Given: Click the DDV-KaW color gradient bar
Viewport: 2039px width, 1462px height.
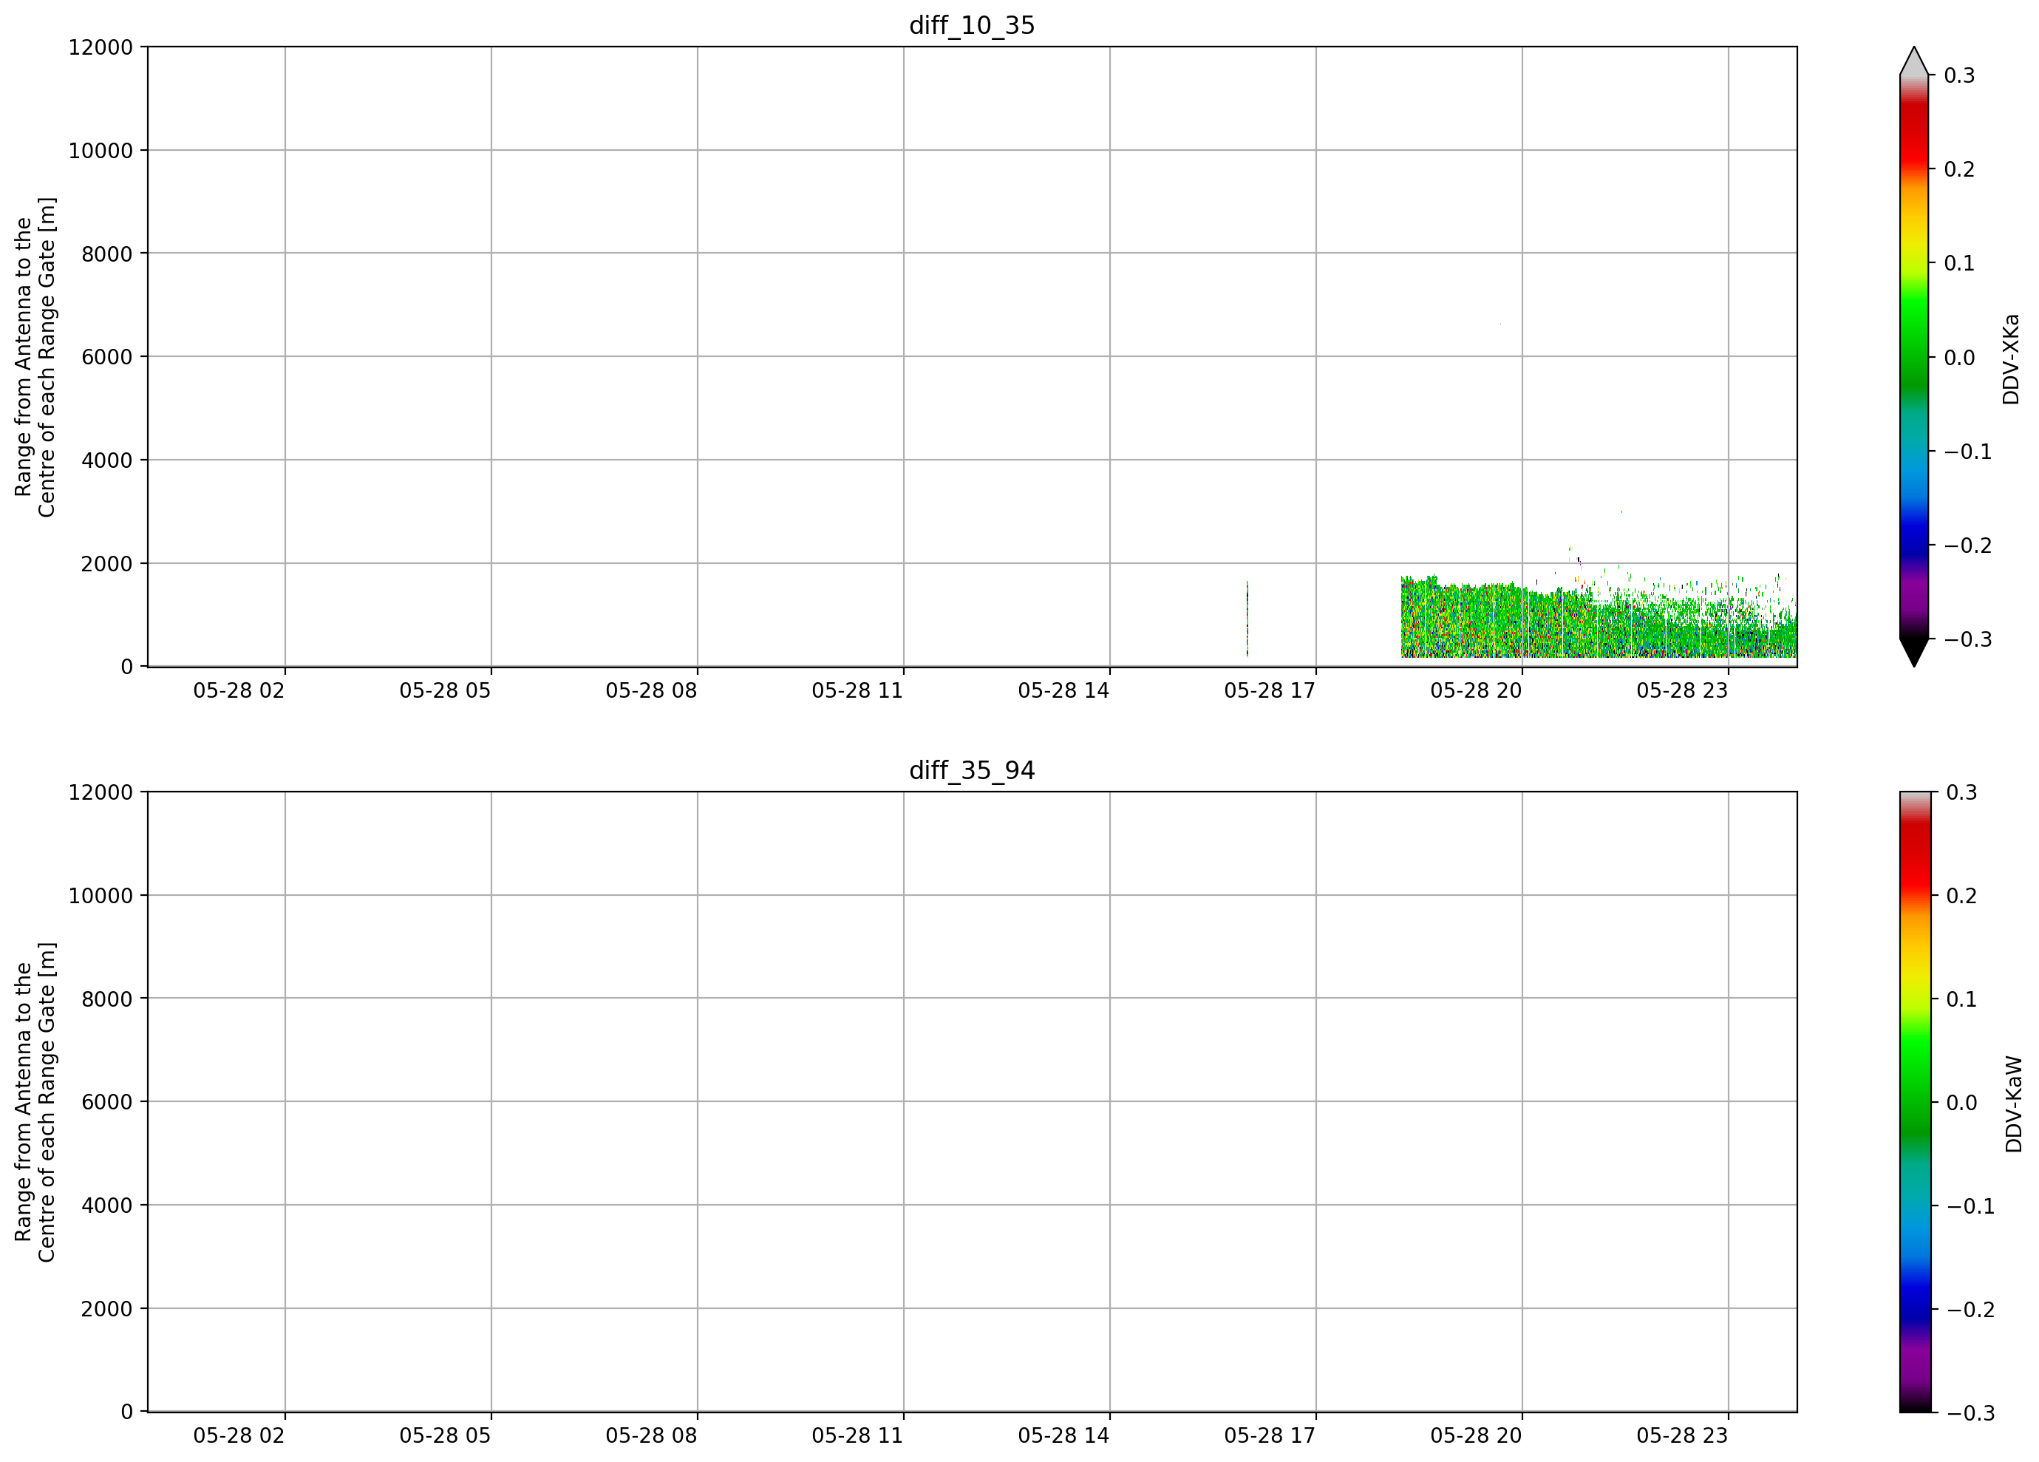Looking at the screenshot, I should click(x=1914, y=1102).
